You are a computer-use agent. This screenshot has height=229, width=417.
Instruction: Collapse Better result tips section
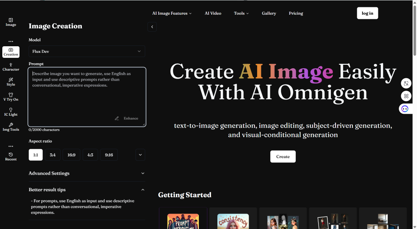(87, 190)
